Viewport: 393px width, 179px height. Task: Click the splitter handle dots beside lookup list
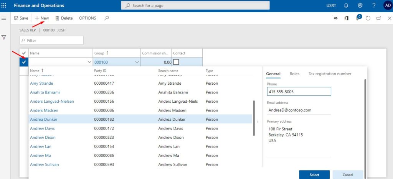click(x=258, y=122)
